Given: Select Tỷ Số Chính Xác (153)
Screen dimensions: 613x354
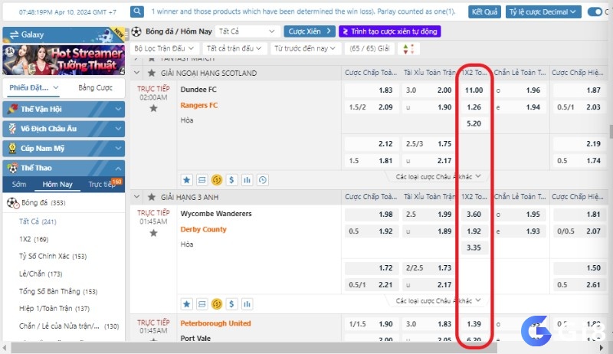Looking at the screenshot, I should pos(53,257).
